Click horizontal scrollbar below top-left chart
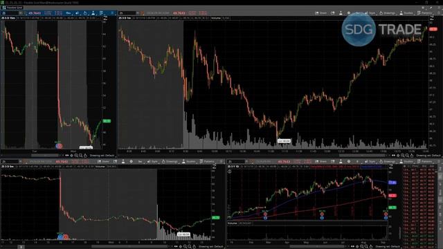 tap(44, 156)
